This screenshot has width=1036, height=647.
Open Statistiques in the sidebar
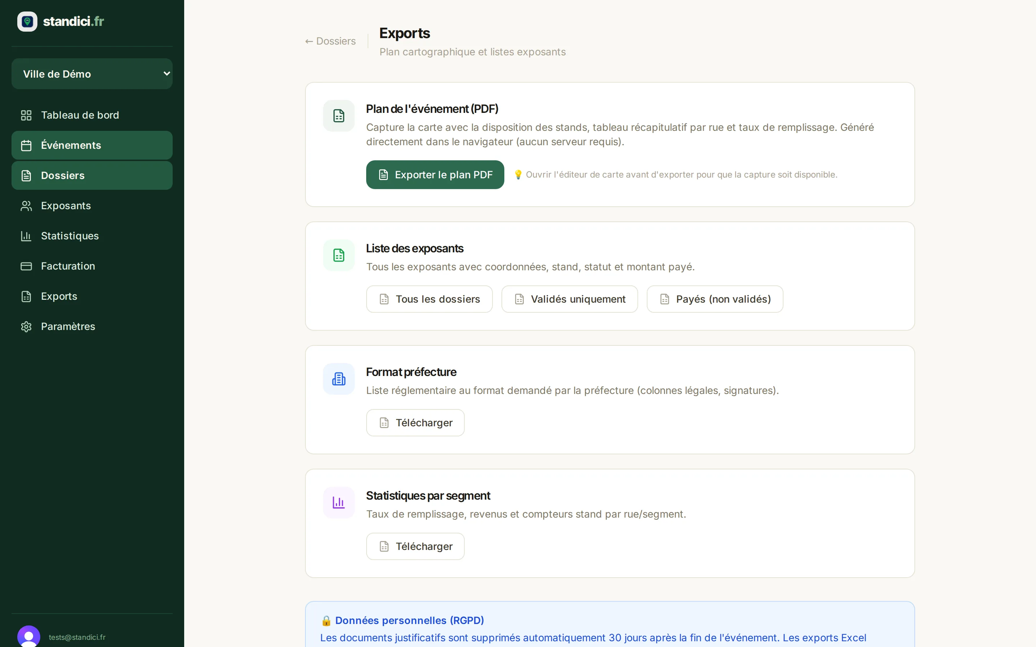(92, 236)
